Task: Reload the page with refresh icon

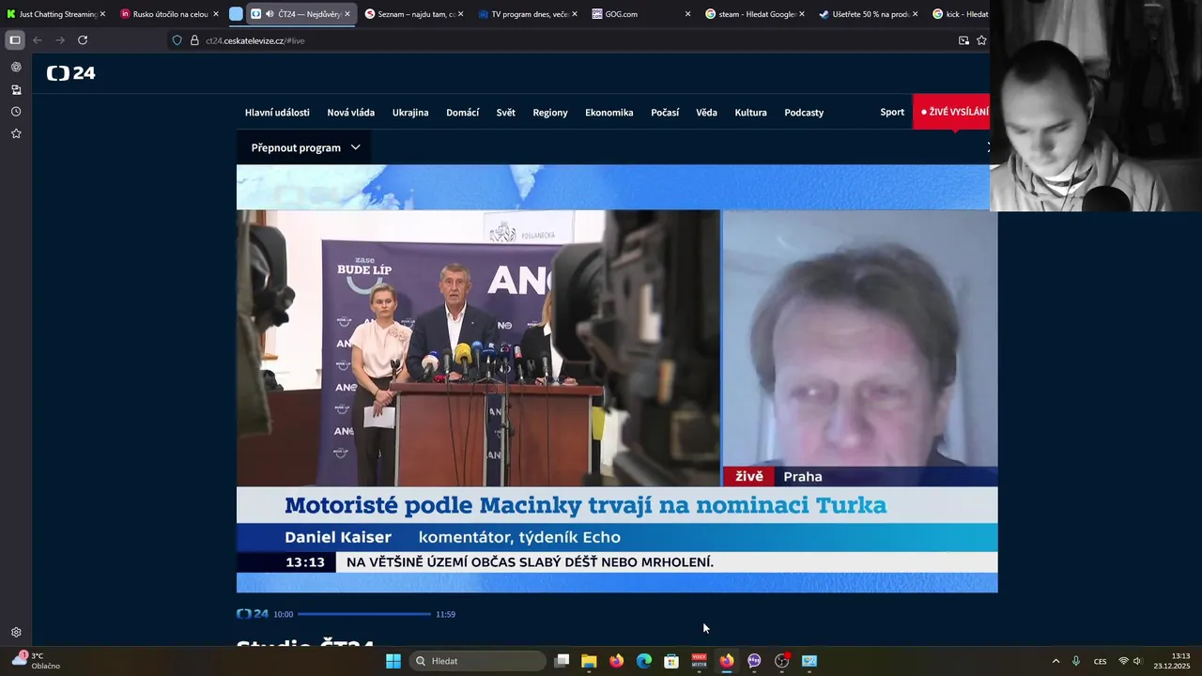Action: click(x=83, y=40)
